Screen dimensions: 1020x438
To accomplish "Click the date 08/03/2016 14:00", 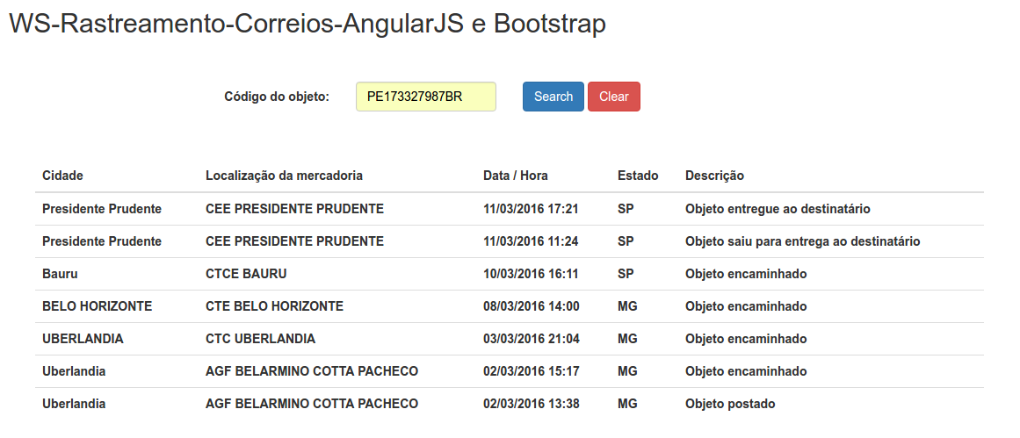I will tap(532, 306).
